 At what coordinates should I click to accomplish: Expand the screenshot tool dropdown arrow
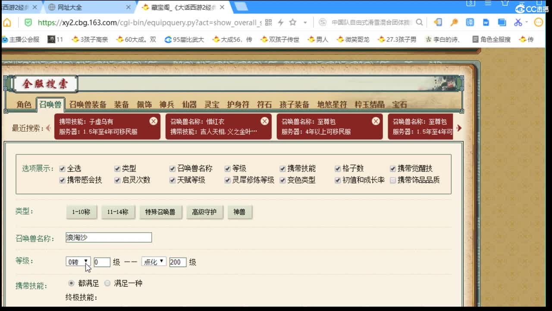click(527, 22)
